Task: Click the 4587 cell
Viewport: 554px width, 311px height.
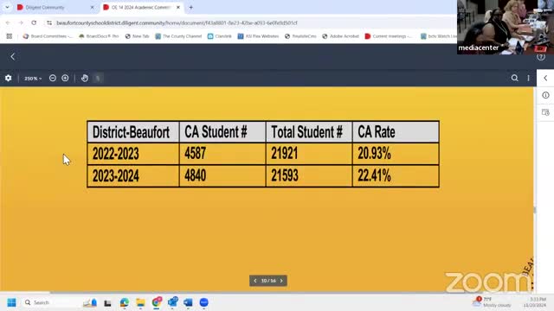Action: click(x=222, y=154)
